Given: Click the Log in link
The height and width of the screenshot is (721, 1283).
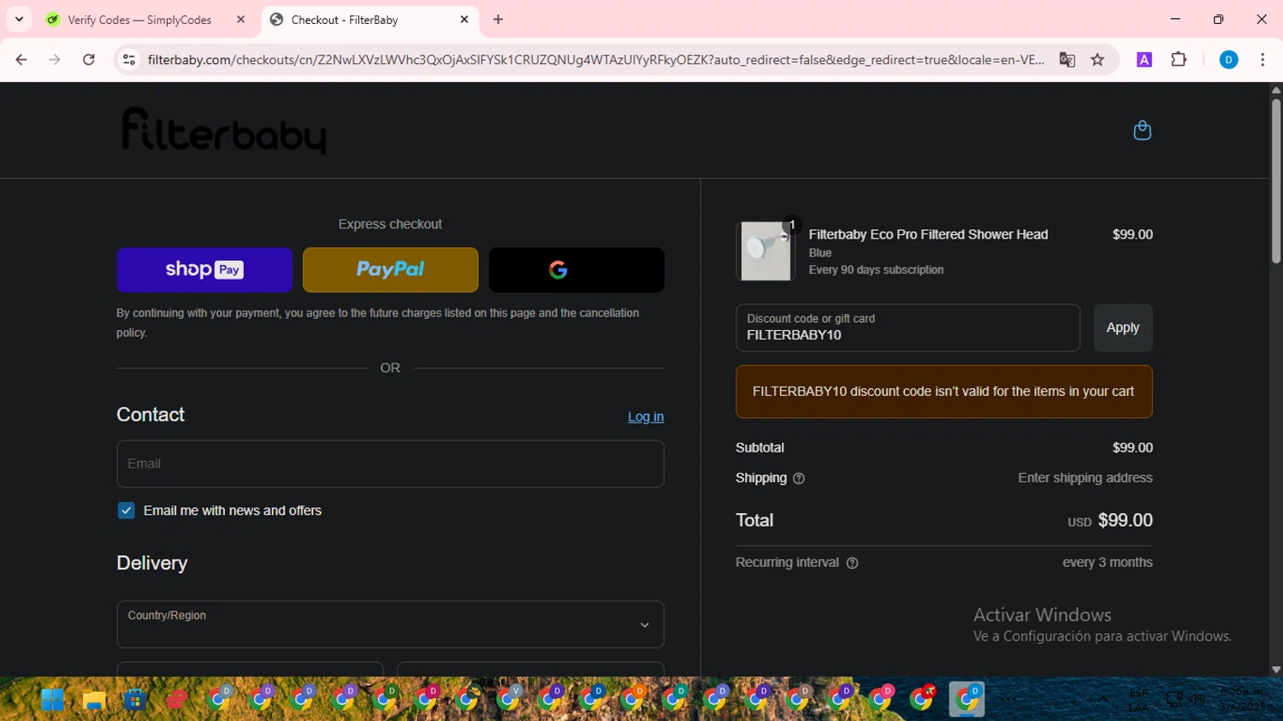Looking at the screenshot, I should point(646,417).
